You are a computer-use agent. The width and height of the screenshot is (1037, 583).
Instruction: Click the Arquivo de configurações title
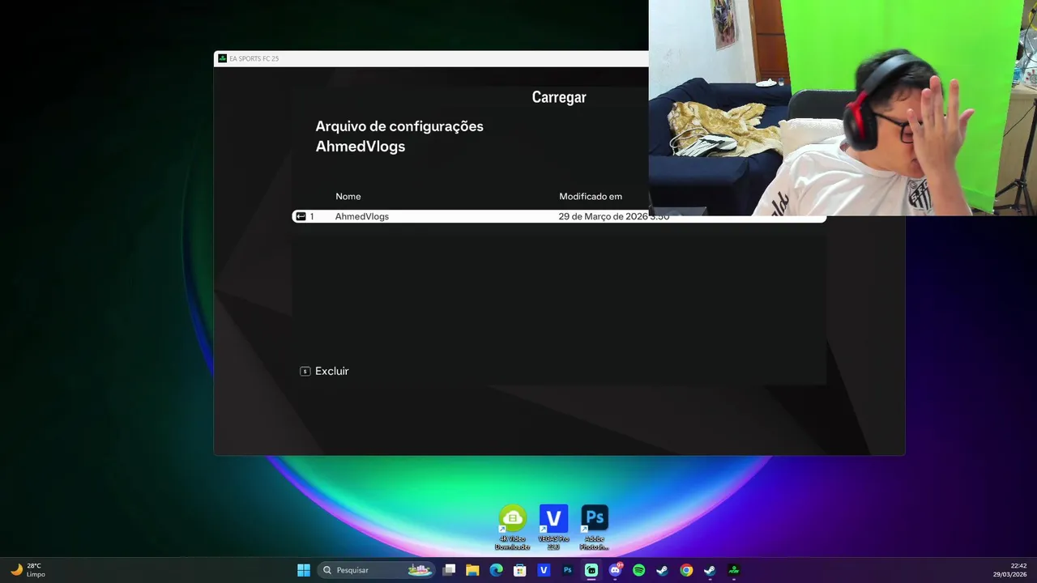(399, 126)
